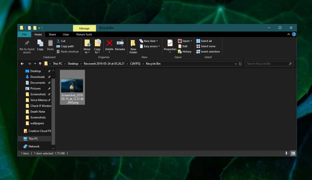This screenshot has height=180, width=312.
Task: Open the Move to menu
Action: click(x=87, y=47)
